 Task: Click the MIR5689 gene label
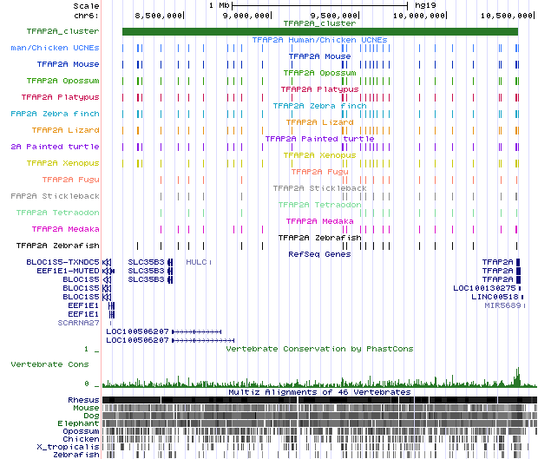(502, 305)
